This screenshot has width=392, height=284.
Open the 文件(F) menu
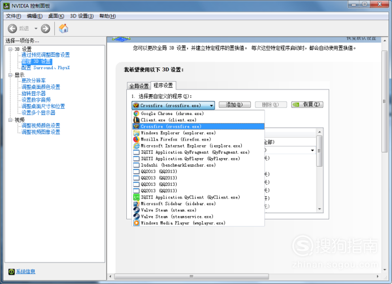coord(14,16)
